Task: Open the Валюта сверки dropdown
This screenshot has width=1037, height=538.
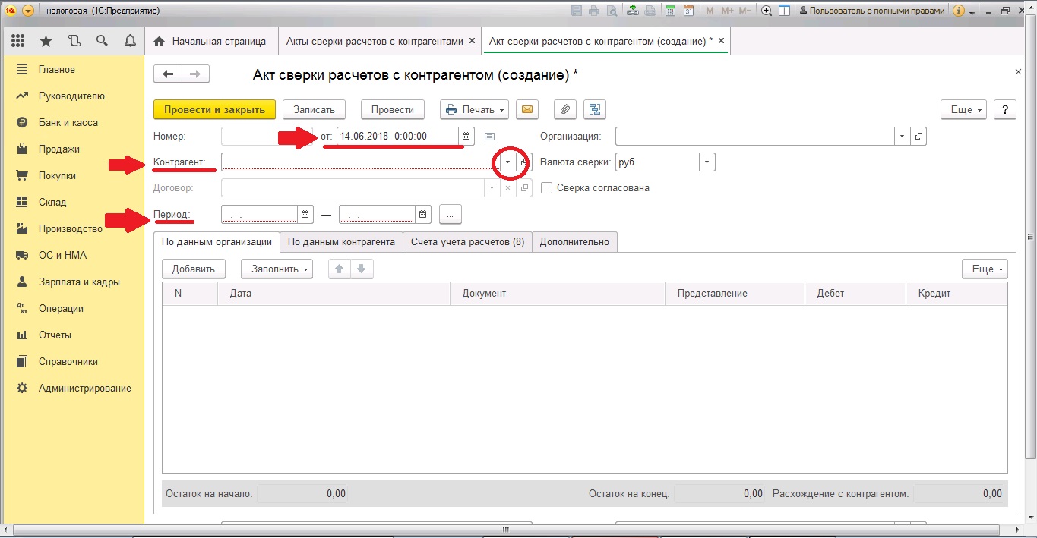Action: click(707, 162)
